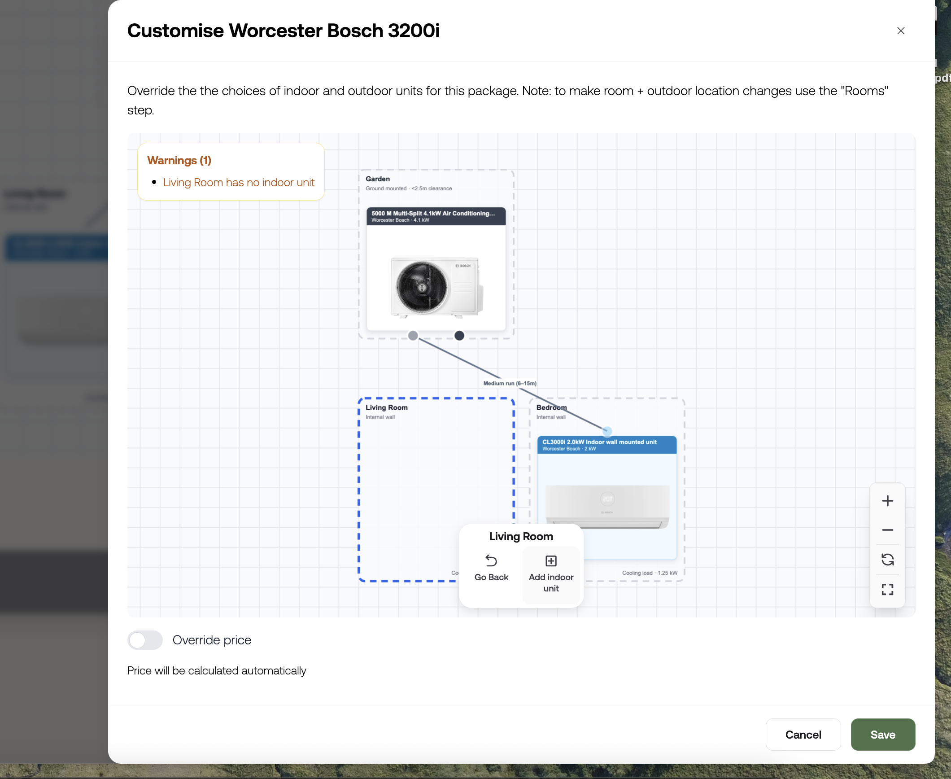This screenshot has width=951, height=779.
Task: Click the Living Room popup title
Action: (x=521, y=536)
